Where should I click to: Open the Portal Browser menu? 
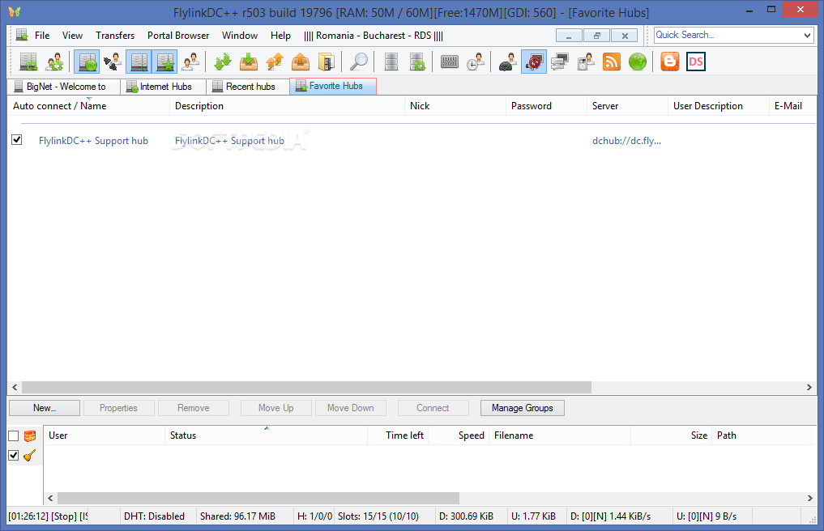coord(178,35)
